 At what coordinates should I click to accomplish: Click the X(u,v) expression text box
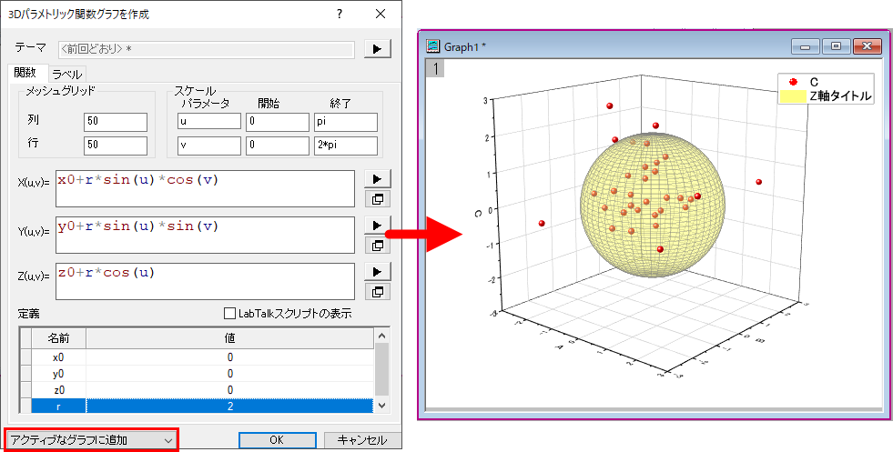coord(205,188)
